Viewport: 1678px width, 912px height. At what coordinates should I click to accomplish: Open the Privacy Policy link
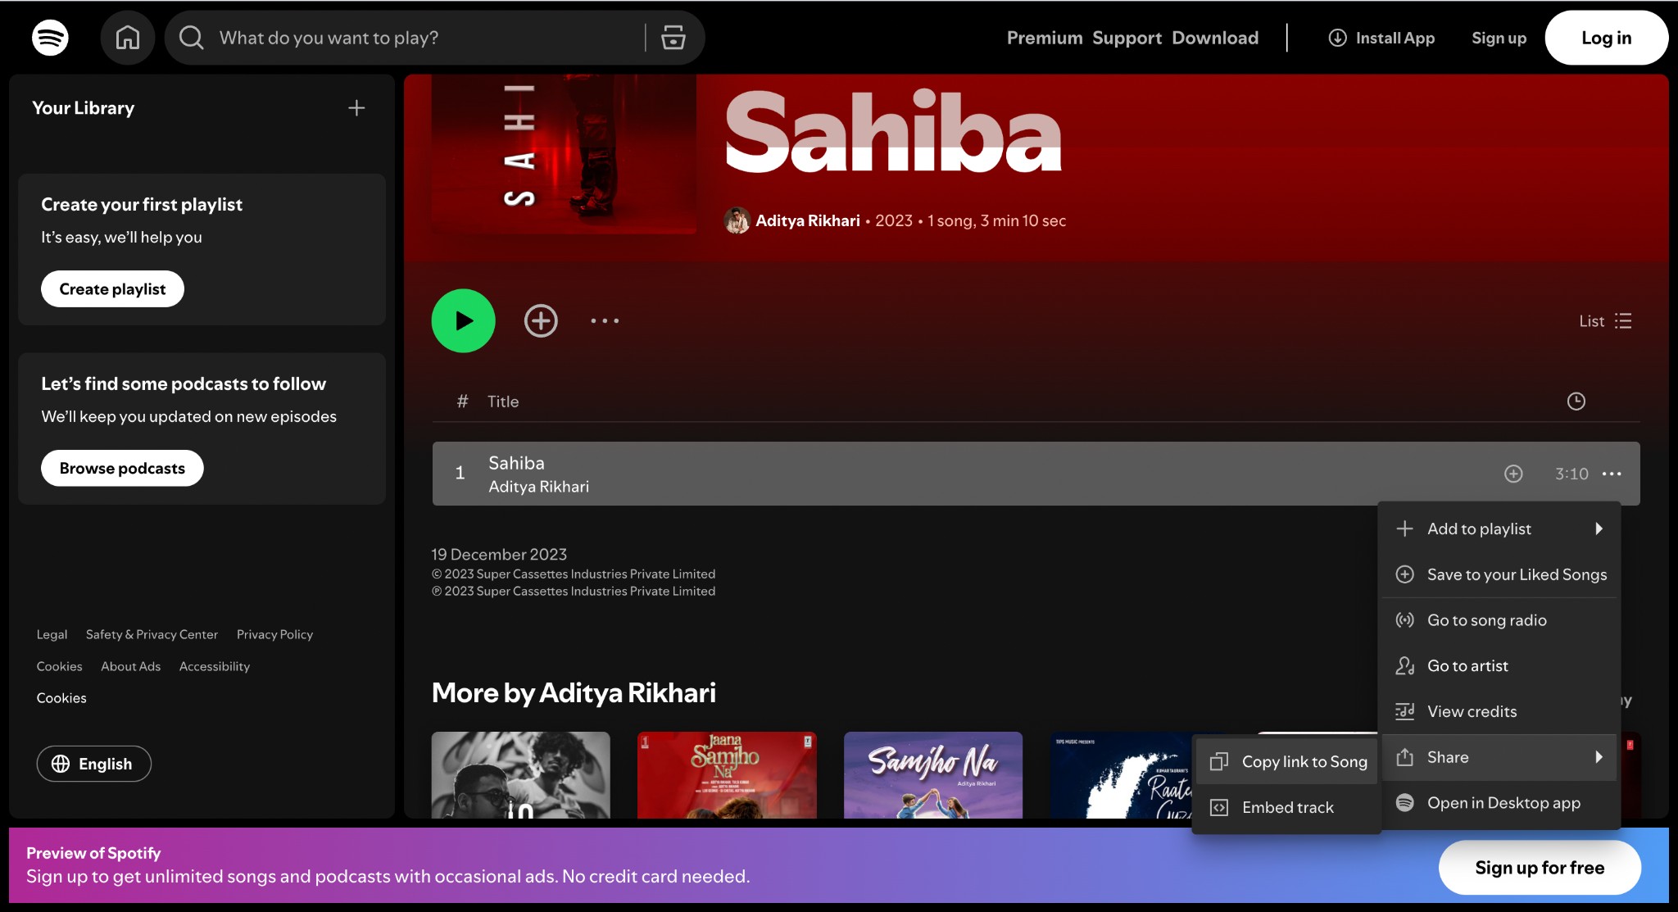(274, 635)
